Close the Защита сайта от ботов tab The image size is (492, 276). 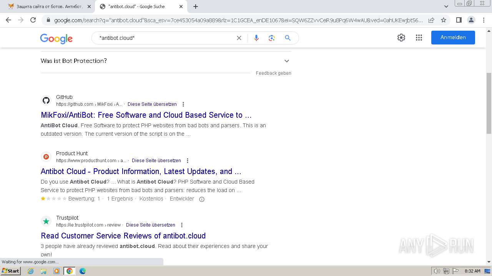89,7
